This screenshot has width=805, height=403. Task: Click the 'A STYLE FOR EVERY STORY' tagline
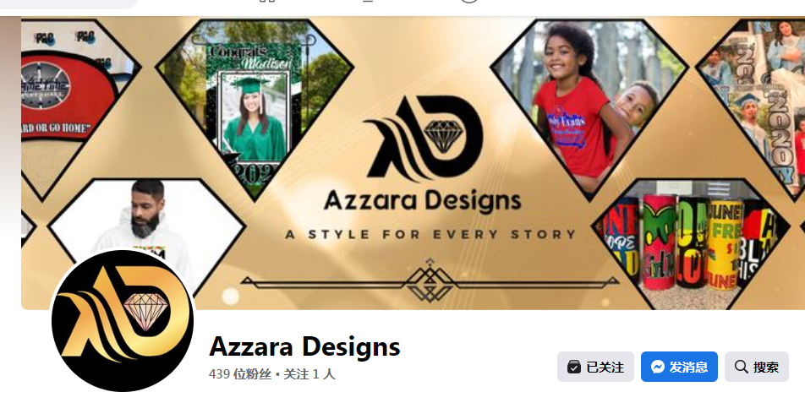click(x=430, y=235)
